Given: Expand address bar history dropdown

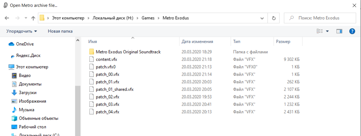Looking at the screenshot, I should (262, 18).
